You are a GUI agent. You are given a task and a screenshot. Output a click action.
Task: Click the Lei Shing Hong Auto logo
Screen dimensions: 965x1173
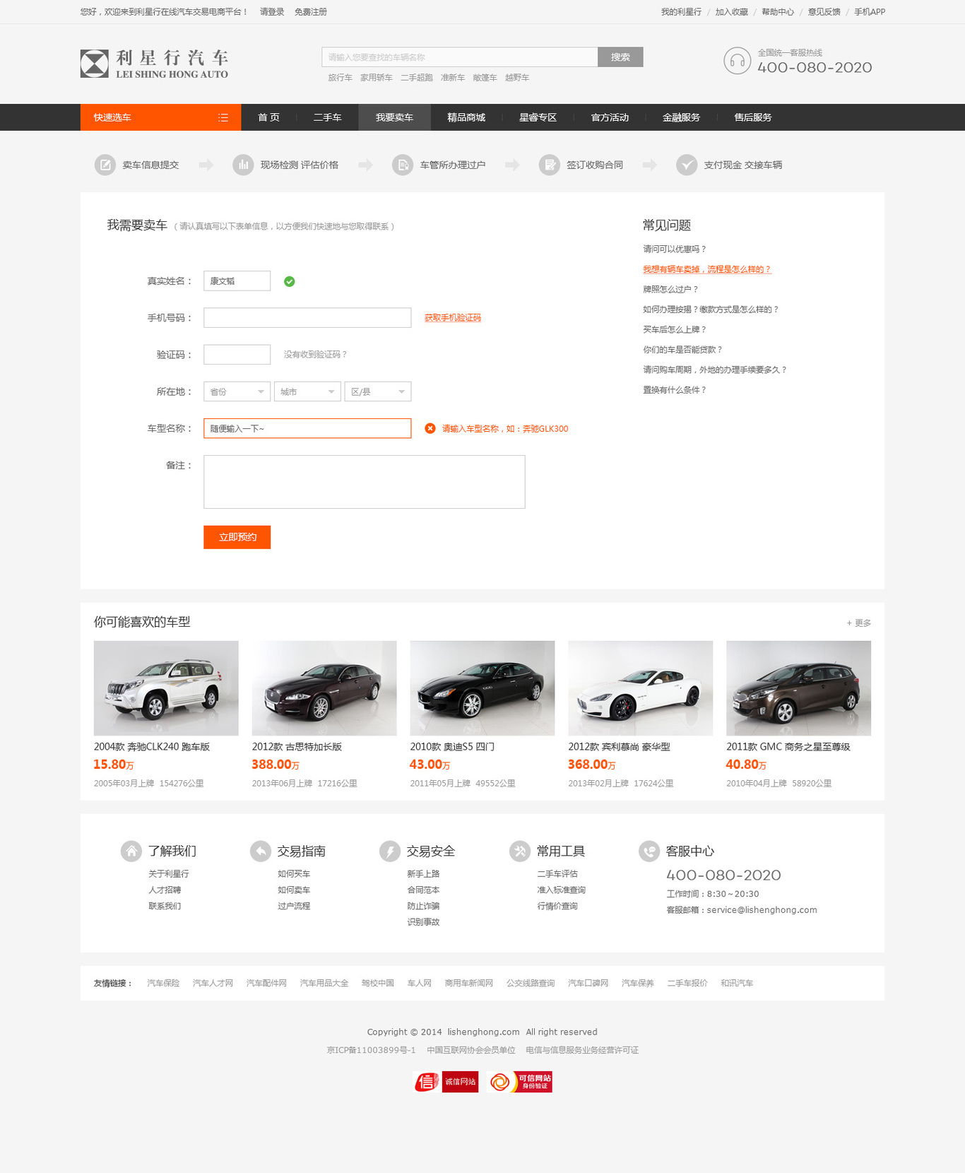[x=154, y=64]
